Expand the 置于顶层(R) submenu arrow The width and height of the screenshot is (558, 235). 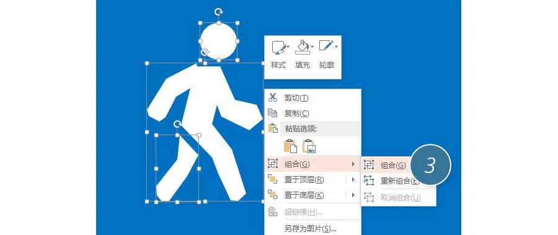353,179
